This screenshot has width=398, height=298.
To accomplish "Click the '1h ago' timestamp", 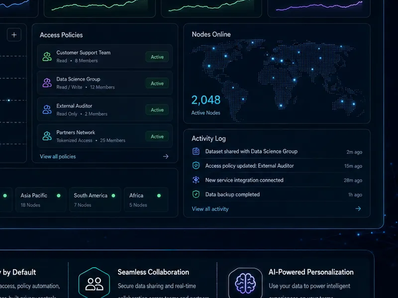I will click(x=355, y=195).
